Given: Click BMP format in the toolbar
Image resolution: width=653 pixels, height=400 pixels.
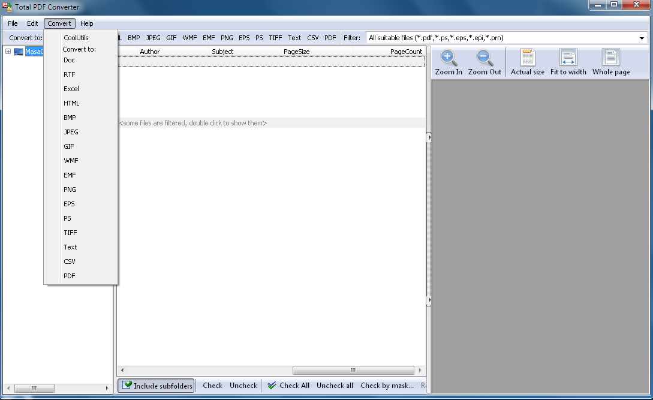Looking at the screenshot, I should pos(134,38).
